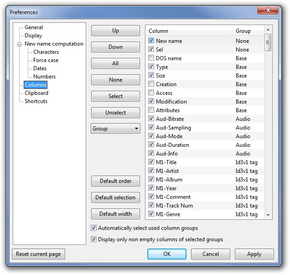Enable the Access column checkbox
Screen dimensions: 290x275
click(151, 93)
